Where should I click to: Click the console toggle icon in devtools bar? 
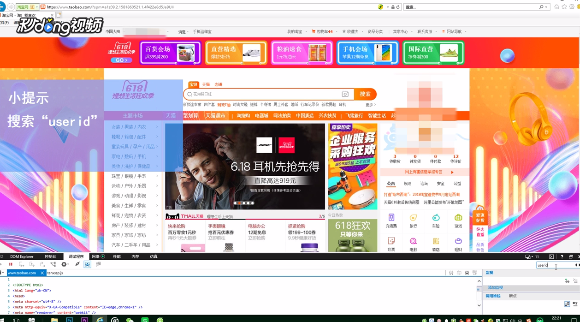[x=551, y=256]
